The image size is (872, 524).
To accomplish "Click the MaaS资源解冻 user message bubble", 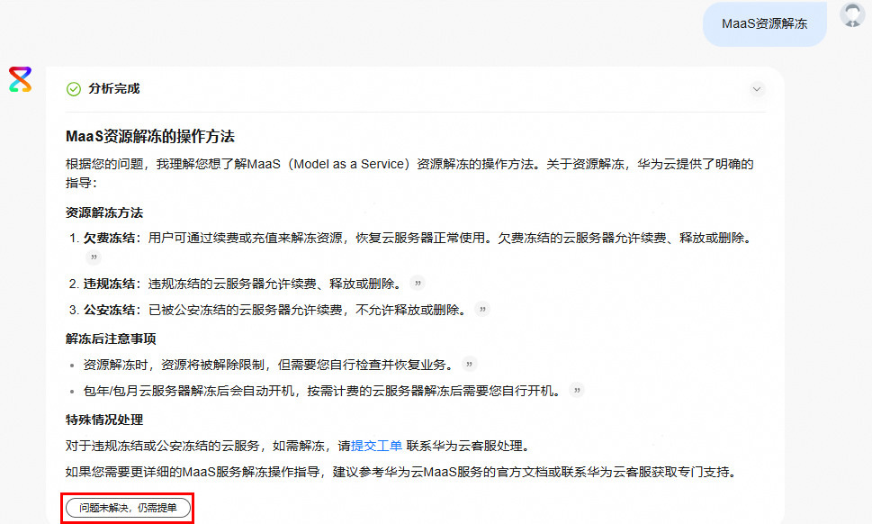I will [x=764, y=24].
